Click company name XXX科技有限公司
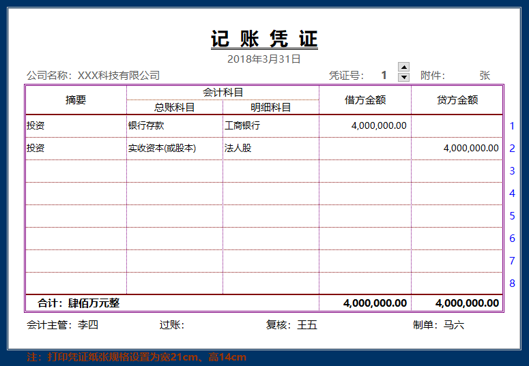This screenshot has width=529, height=366. (119, 75)
